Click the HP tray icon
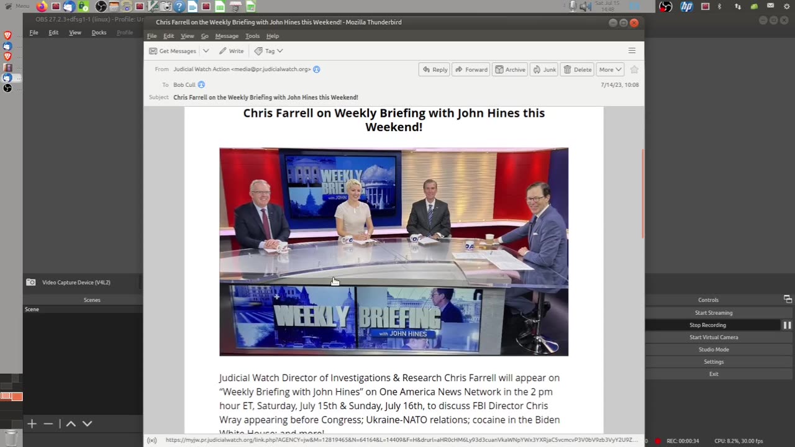The image size is (795, 447). tap(686, 6)
